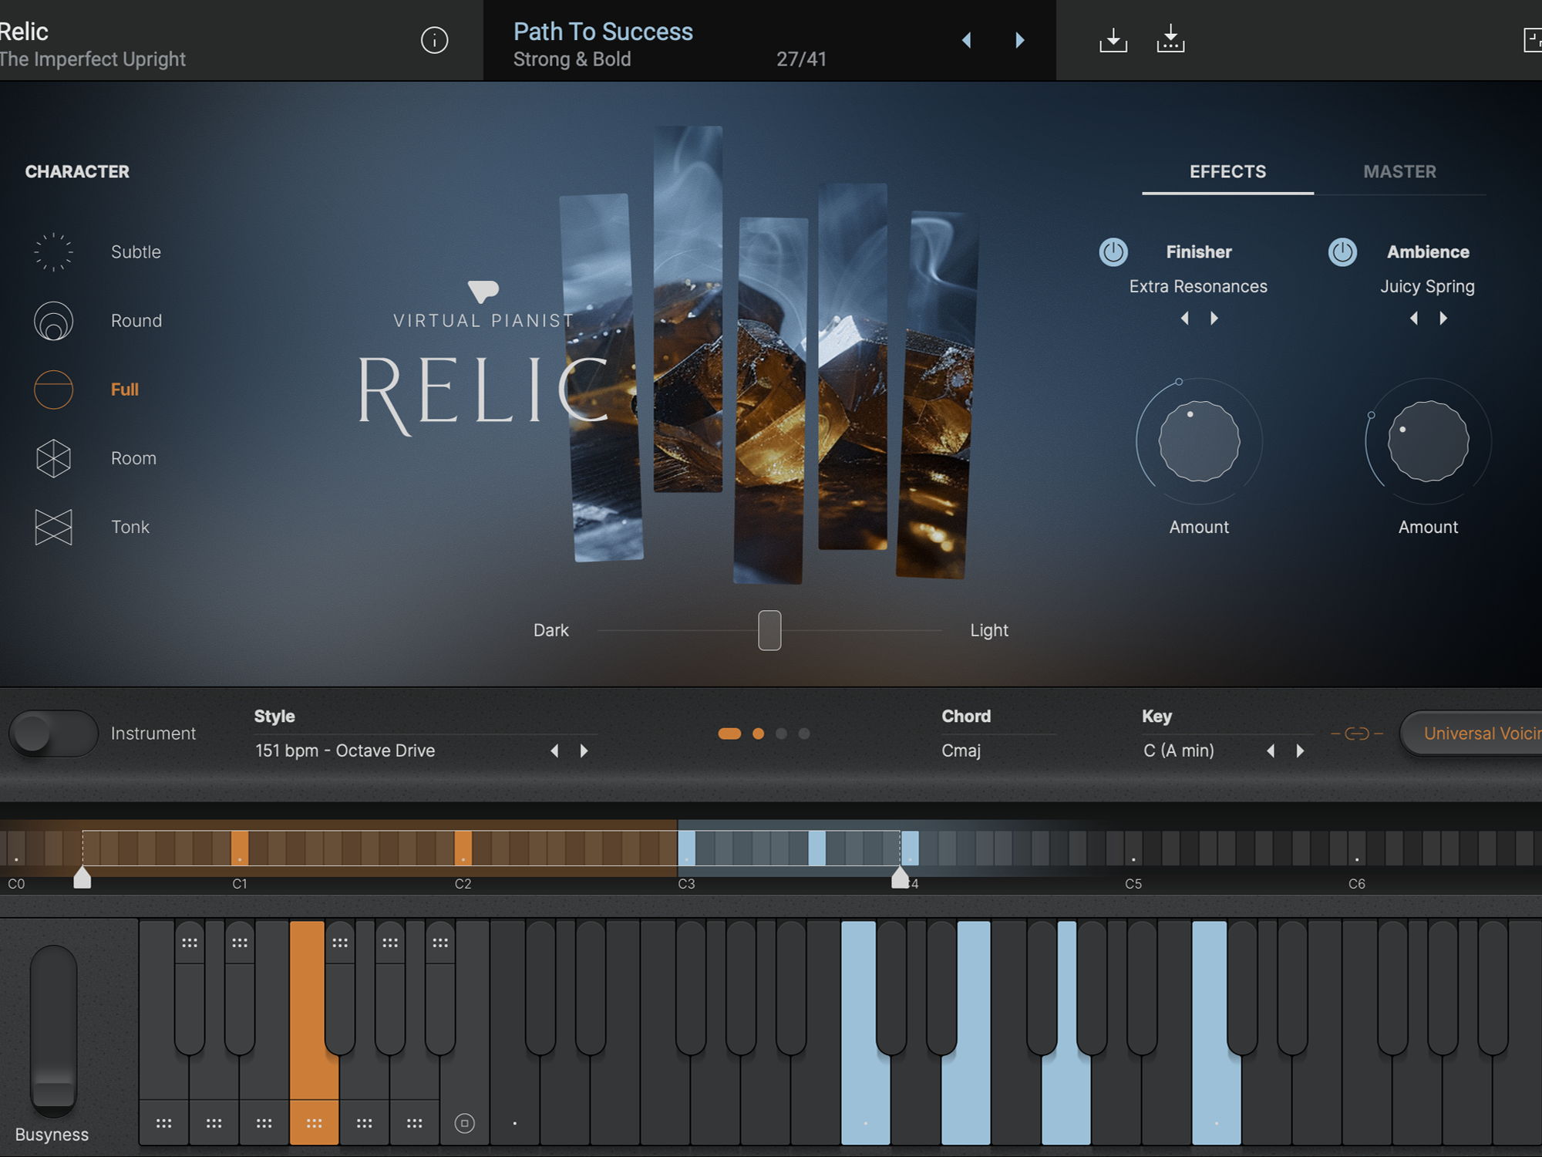Click the Universal Voicing button
This screenshot has width=1542, height=1157.
click(x=1471, y=733)
